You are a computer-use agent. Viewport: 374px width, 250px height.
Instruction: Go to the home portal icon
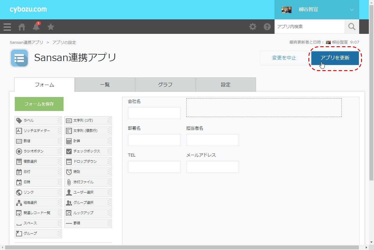click(x=22, y=27)
